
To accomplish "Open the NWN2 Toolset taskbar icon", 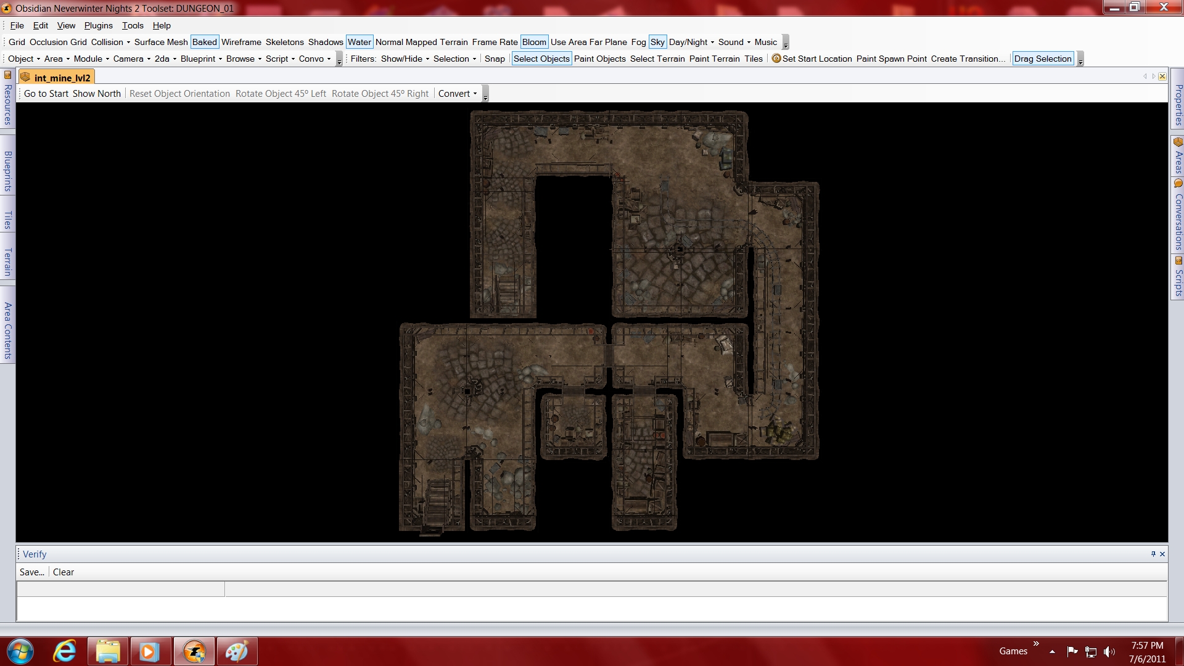I will (x=194, y=651).
